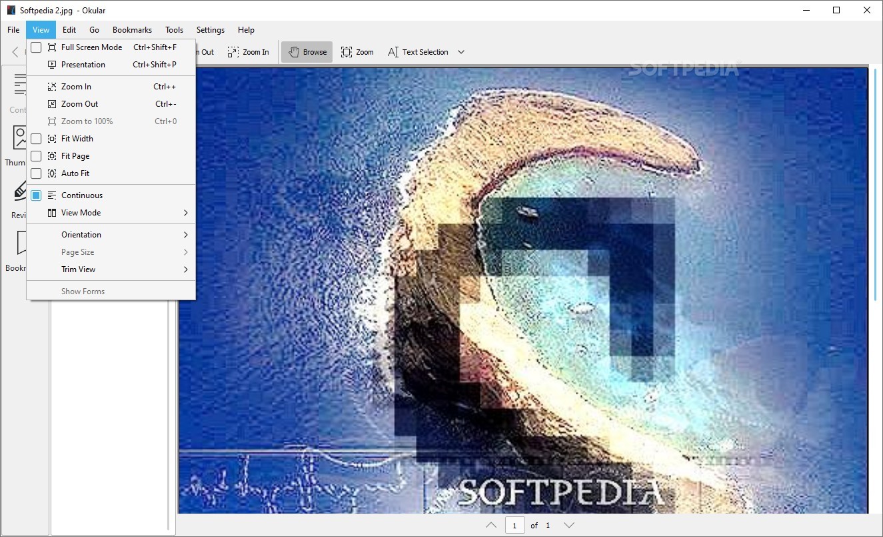Image resolution: width=883 pixels, height=537 pixels.
Task: Click the Ctrl+Shift+F shortcut label
Action: point(155,47)
